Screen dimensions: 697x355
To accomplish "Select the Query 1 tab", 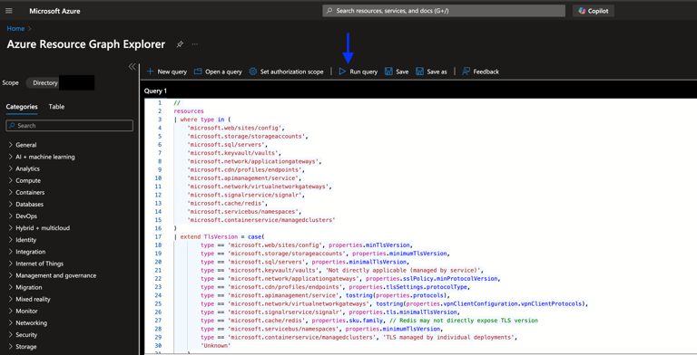I will click(x=155, y=91).
